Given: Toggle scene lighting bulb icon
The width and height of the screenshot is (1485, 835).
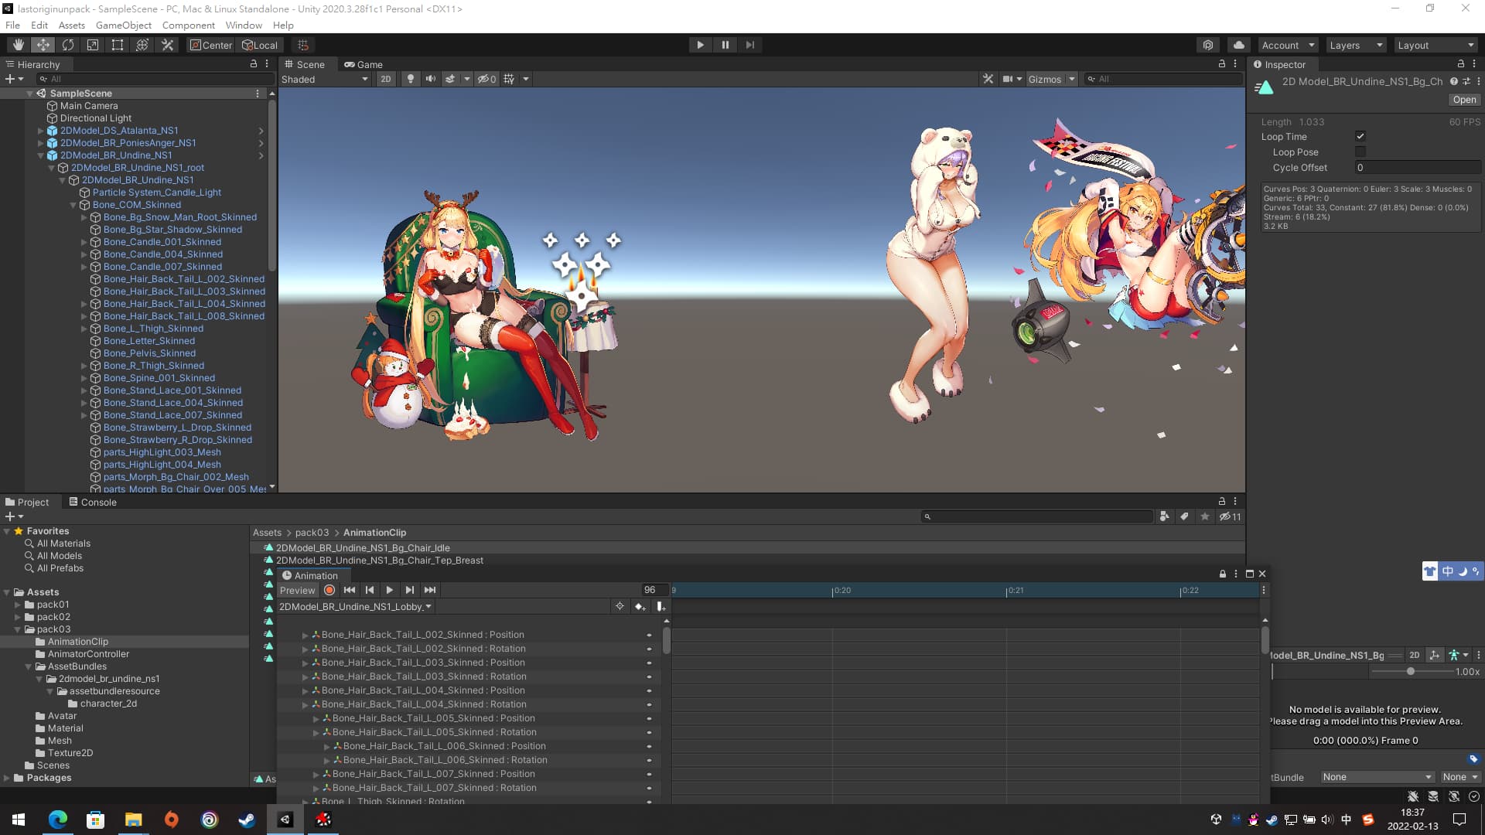Looking at the screenshot, I should click(x=411, y=79).
